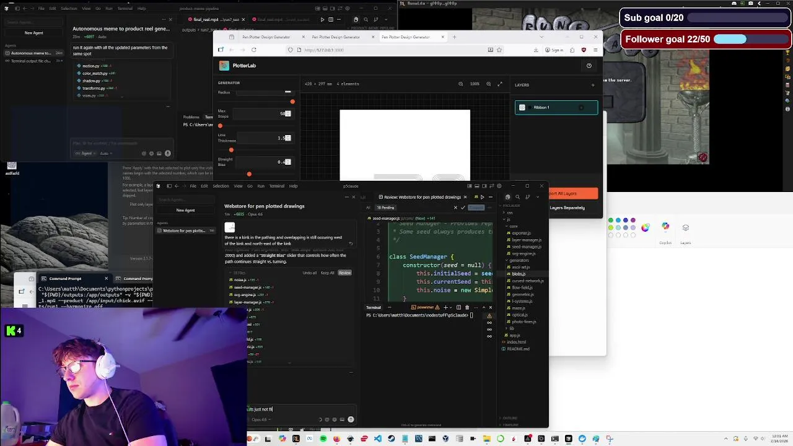This screenshot has height=446, width=793.
Task: Add a new layer in Layers panel
Action: 592,85
